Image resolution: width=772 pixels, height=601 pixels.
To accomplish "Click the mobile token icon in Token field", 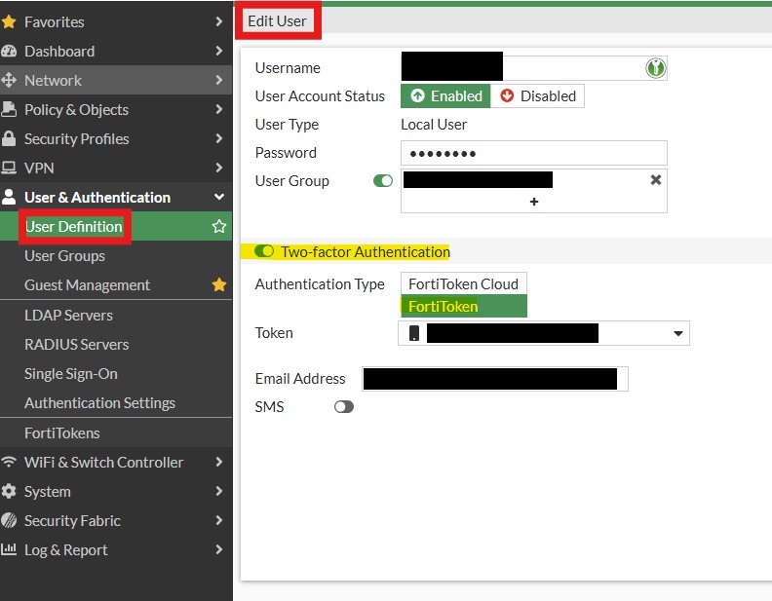I will [414, 333].
